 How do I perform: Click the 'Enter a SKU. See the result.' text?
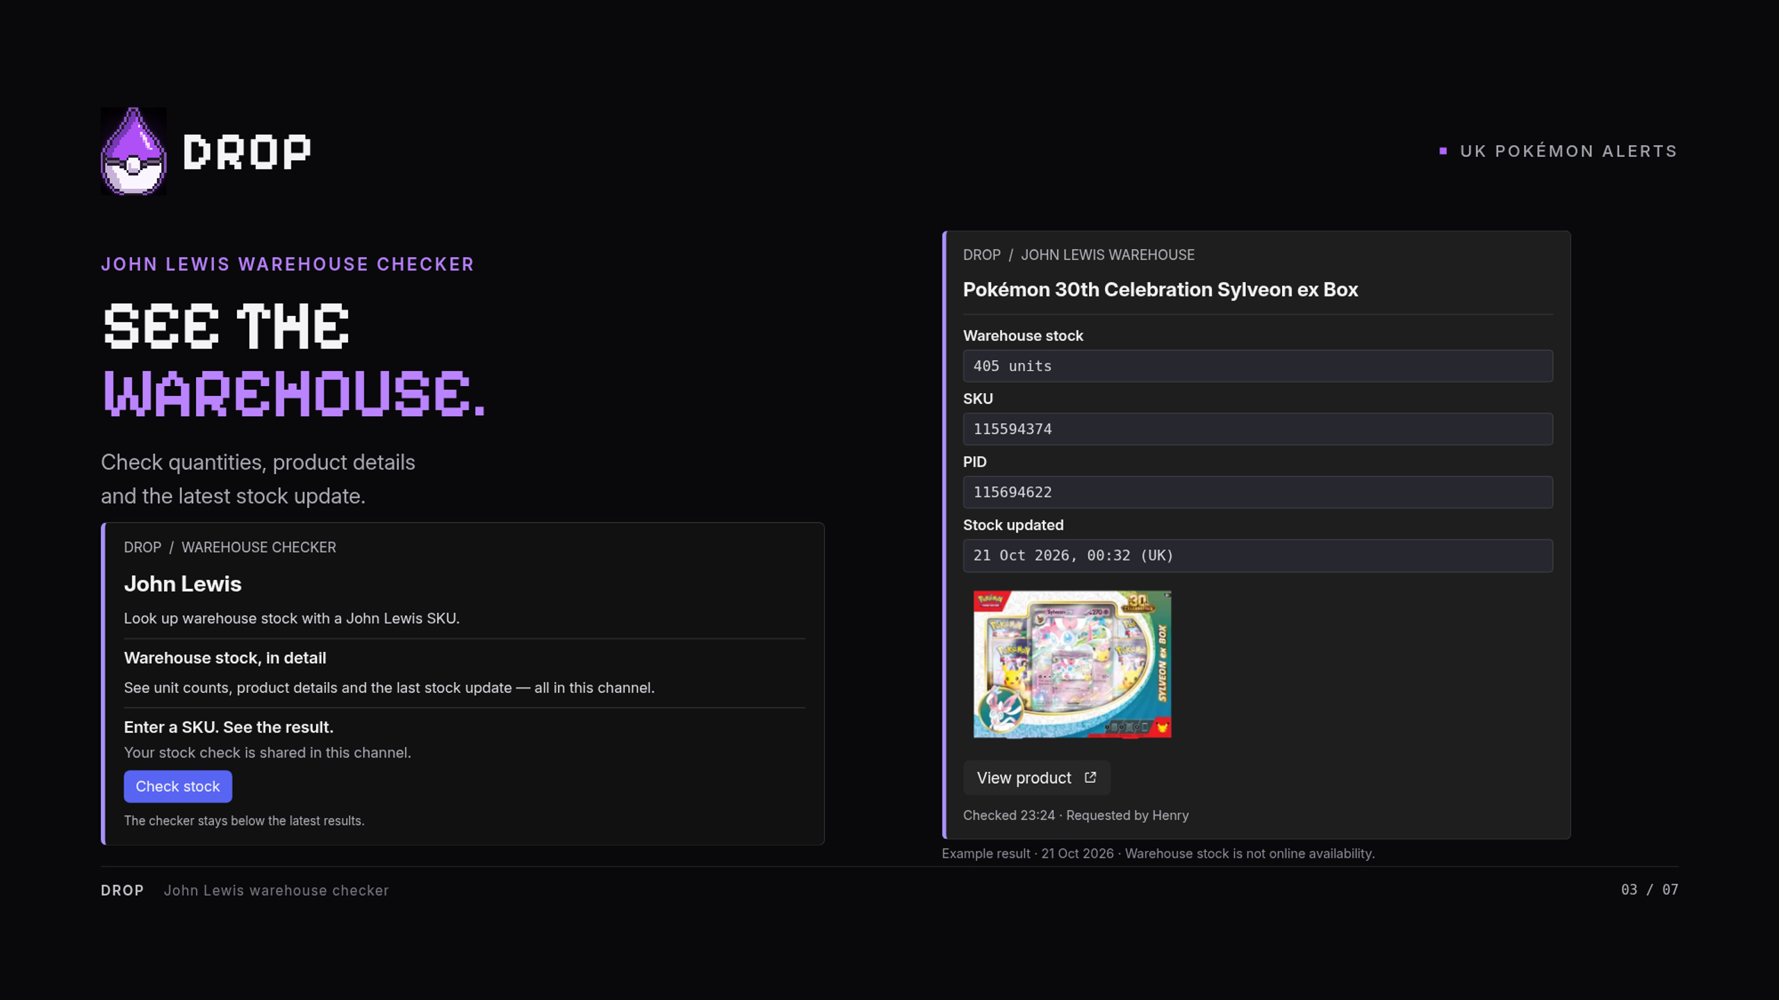[229, 727]
